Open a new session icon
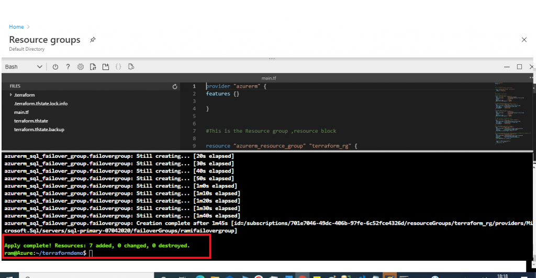 [106, 67]
